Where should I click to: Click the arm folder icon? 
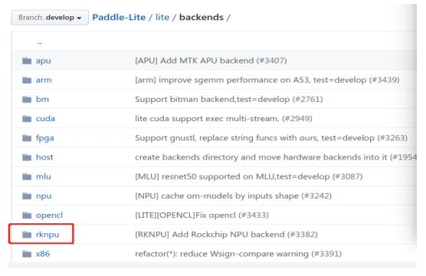coord(27,80)
